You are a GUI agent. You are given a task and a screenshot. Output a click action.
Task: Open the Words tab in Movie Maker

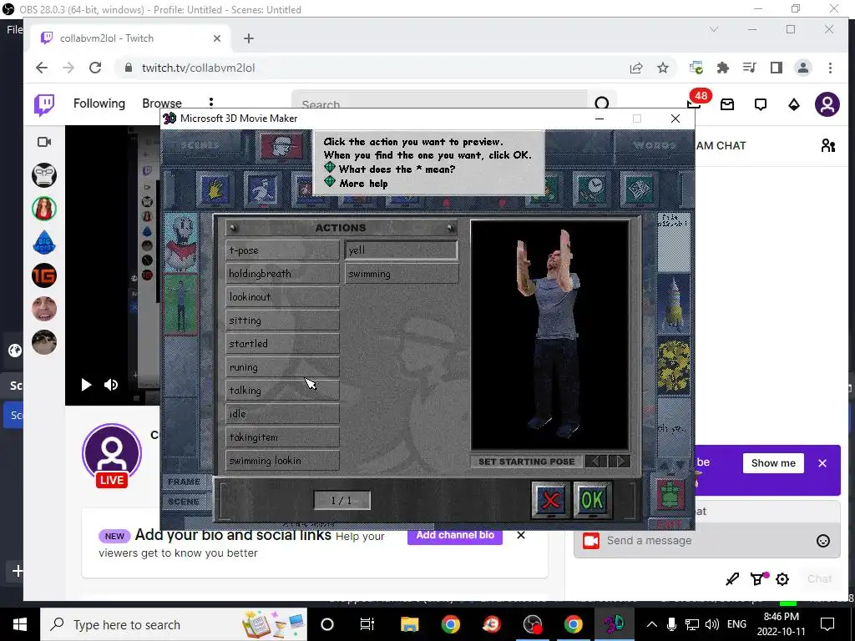coord(655,145)
